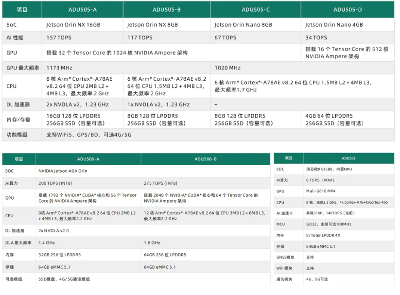
Task: Click the 1020 MHz frequency cell
Action: (x=302, y=68)
